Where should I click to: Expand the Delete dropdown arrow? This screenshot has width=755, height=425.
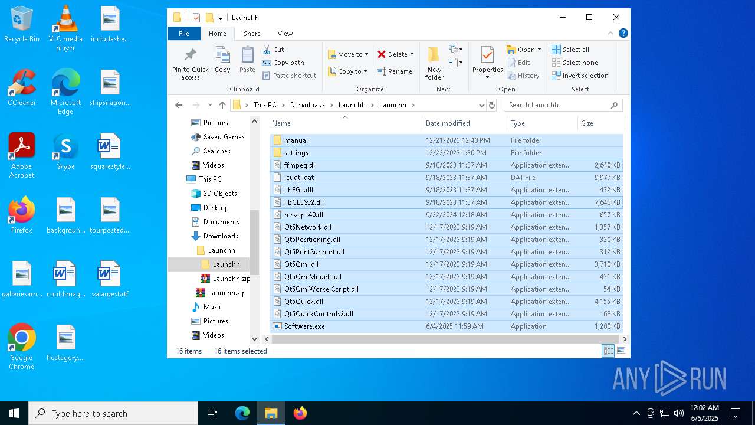412,54
